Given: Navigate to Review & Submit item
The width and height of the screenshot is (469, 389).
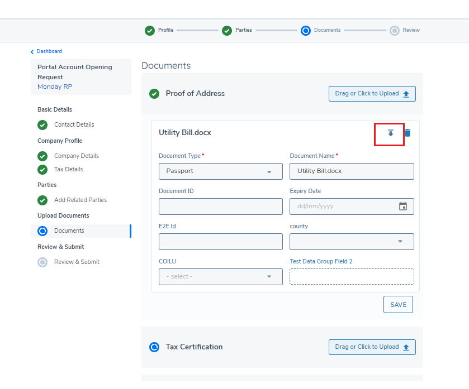Looking at the screenshot, I should click(77, 262).
